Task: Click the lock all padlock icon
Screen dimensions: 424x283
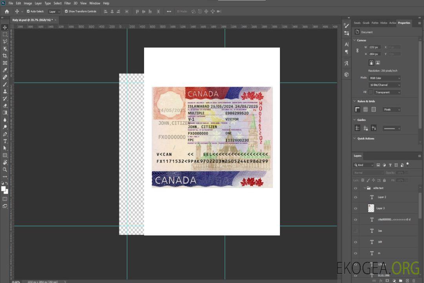Action: pos(384,180)
